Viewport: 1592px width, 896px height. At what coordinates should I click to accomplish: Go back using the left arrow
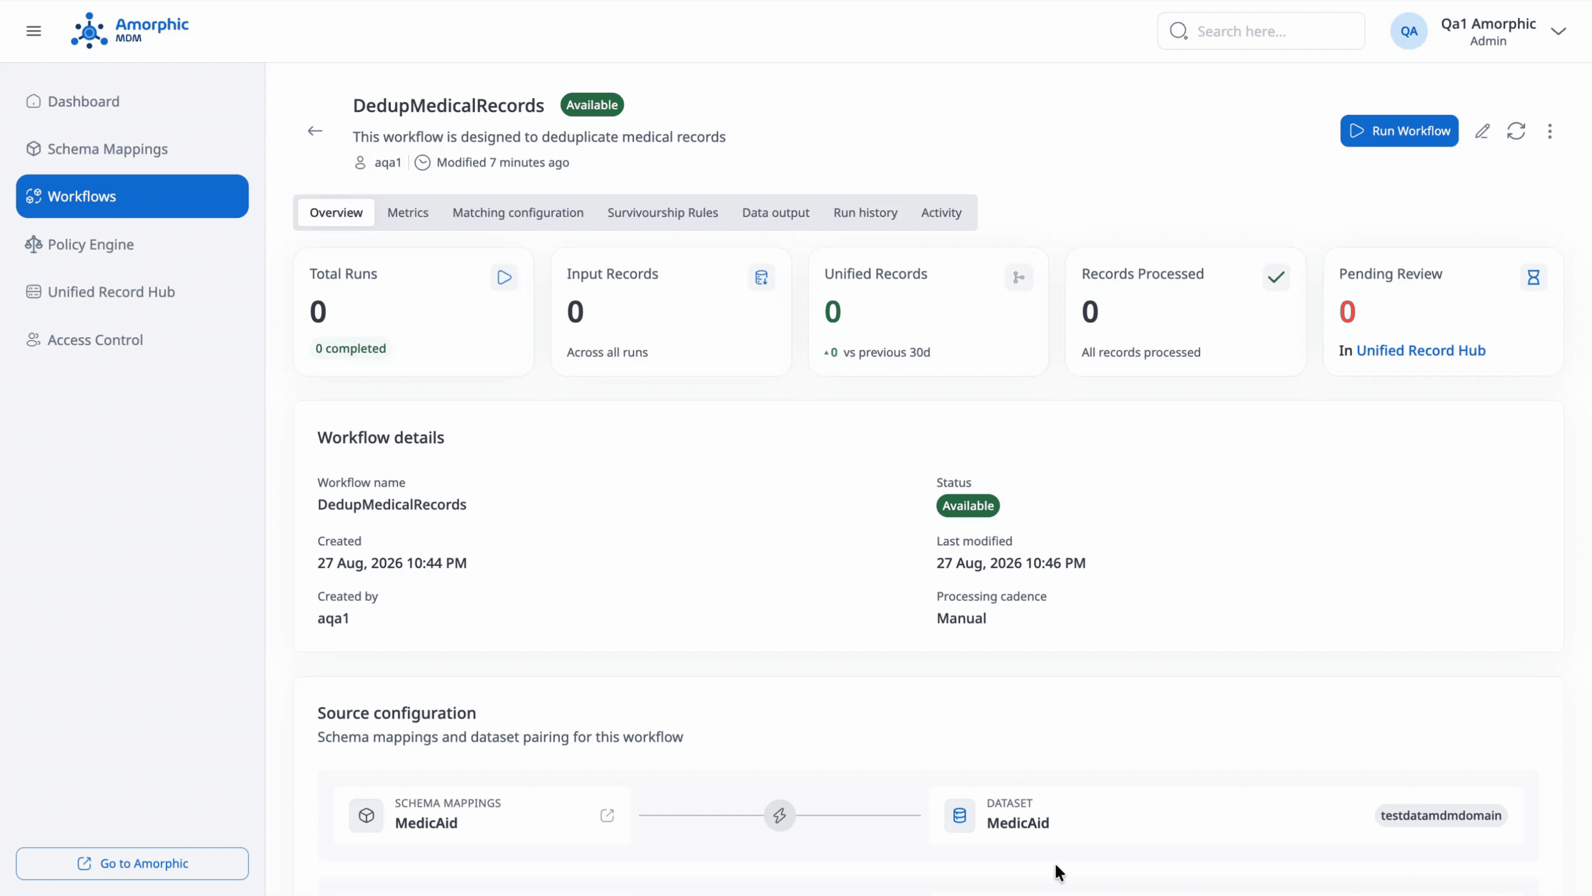(x=315, y=131)
